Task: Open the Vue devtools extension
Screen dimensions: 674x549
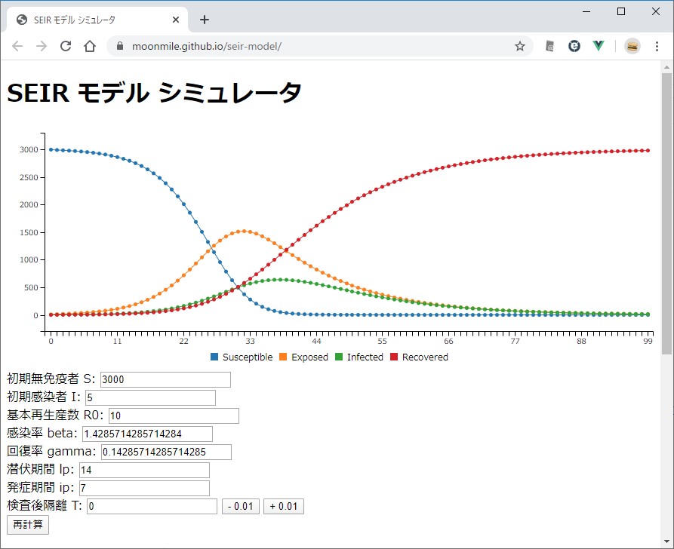Action: pyautogui.click(x=599, y=46)
